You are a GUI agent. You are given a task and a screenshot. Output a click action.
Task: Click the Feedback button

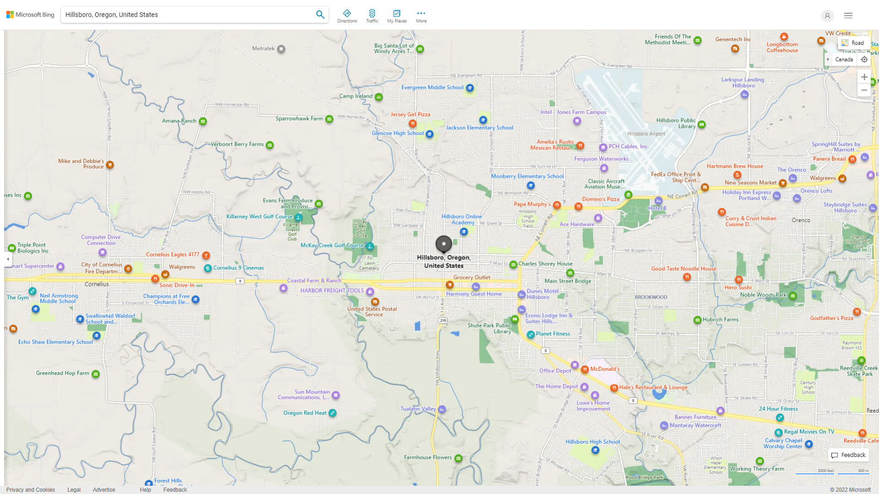[848, 455]
